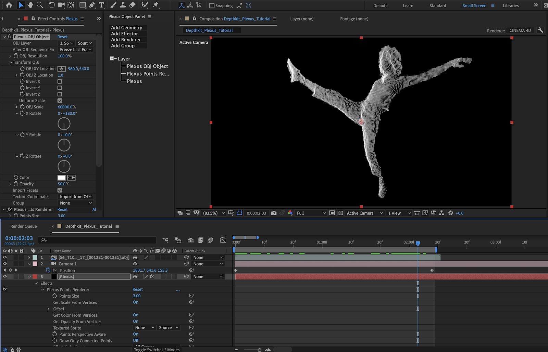Click Toggle Switches / Modes button
Image resolution: width=548 pixels, height=352 pixels.
[157, 349]
